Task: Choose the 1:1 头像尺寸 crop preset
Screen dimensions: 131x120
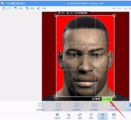Action: click(58, 107)
